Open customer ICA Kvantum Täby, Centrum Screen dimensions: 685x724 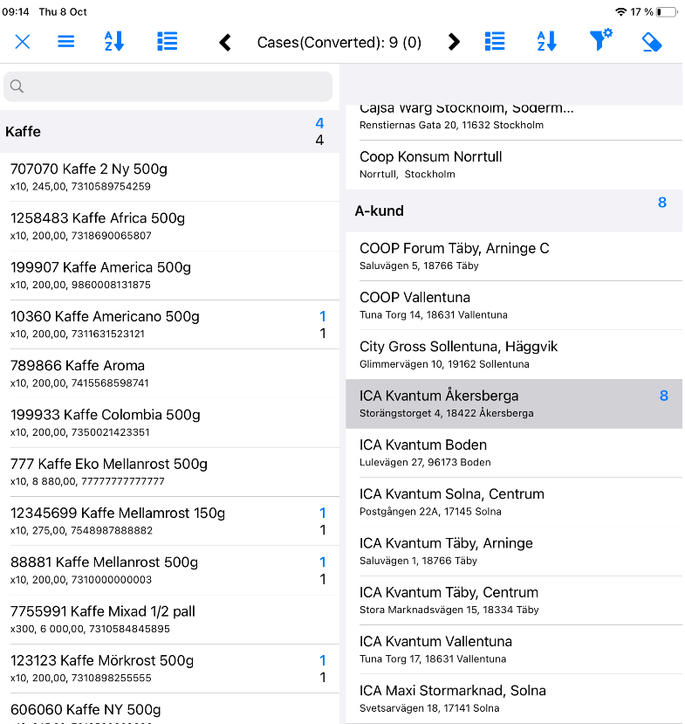(x=514, y=600)
